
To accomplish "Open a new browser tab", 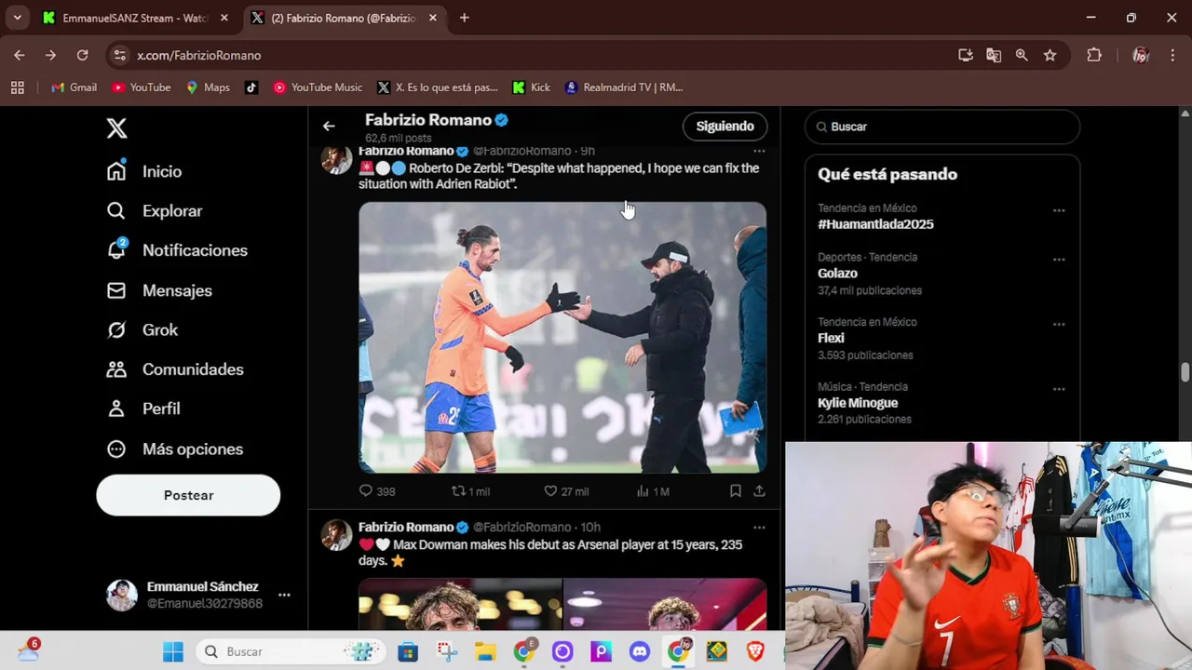I will [x=465, y=18].
